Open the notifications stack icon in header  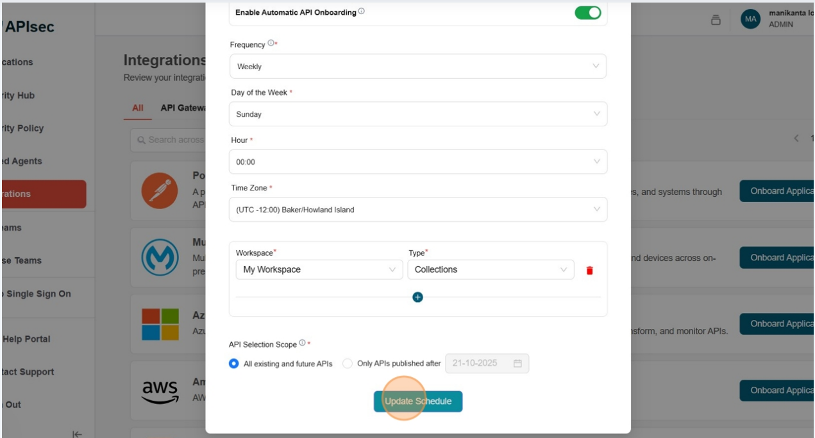click(x=716, y=20)
